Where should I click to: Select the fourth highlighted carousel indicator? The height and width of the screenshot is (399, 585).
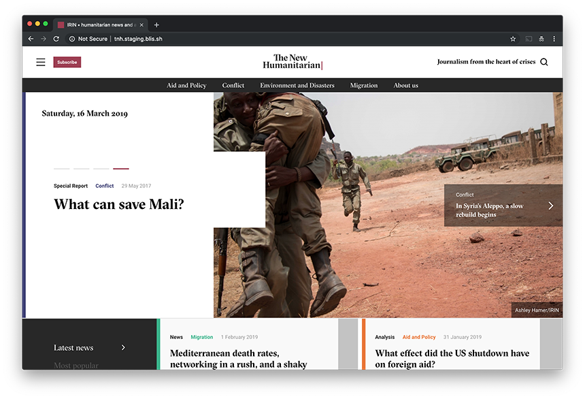tap(121, 168)
